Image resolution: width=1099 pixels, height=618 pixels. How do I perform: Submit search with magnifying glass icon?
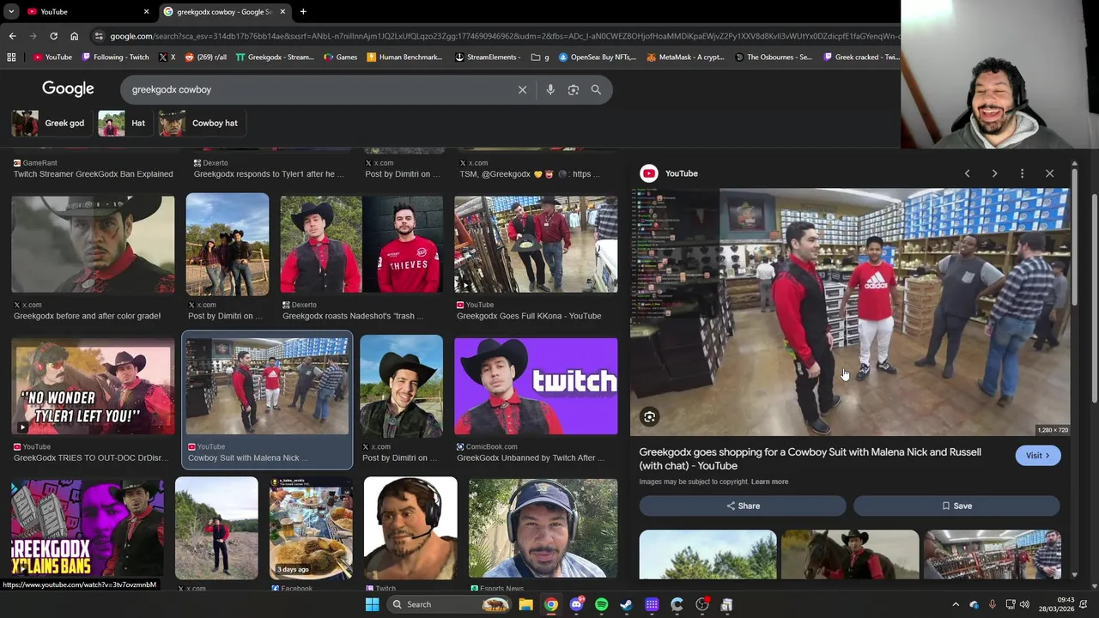[596, 89]
